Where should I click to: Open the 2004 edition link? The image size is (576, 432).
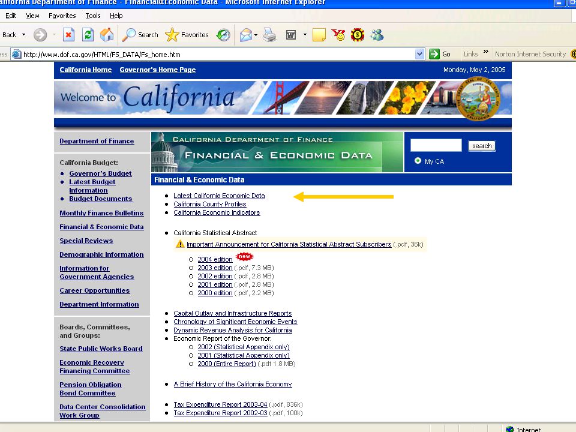click(215, 259)
